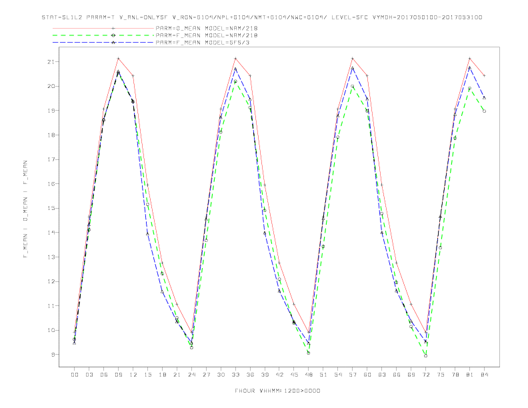Click x-axis hour label 84
This screenshot has height=408, width=528.
click(485, 375)
